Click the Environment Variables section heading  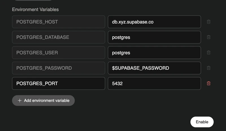coord(35,10)
